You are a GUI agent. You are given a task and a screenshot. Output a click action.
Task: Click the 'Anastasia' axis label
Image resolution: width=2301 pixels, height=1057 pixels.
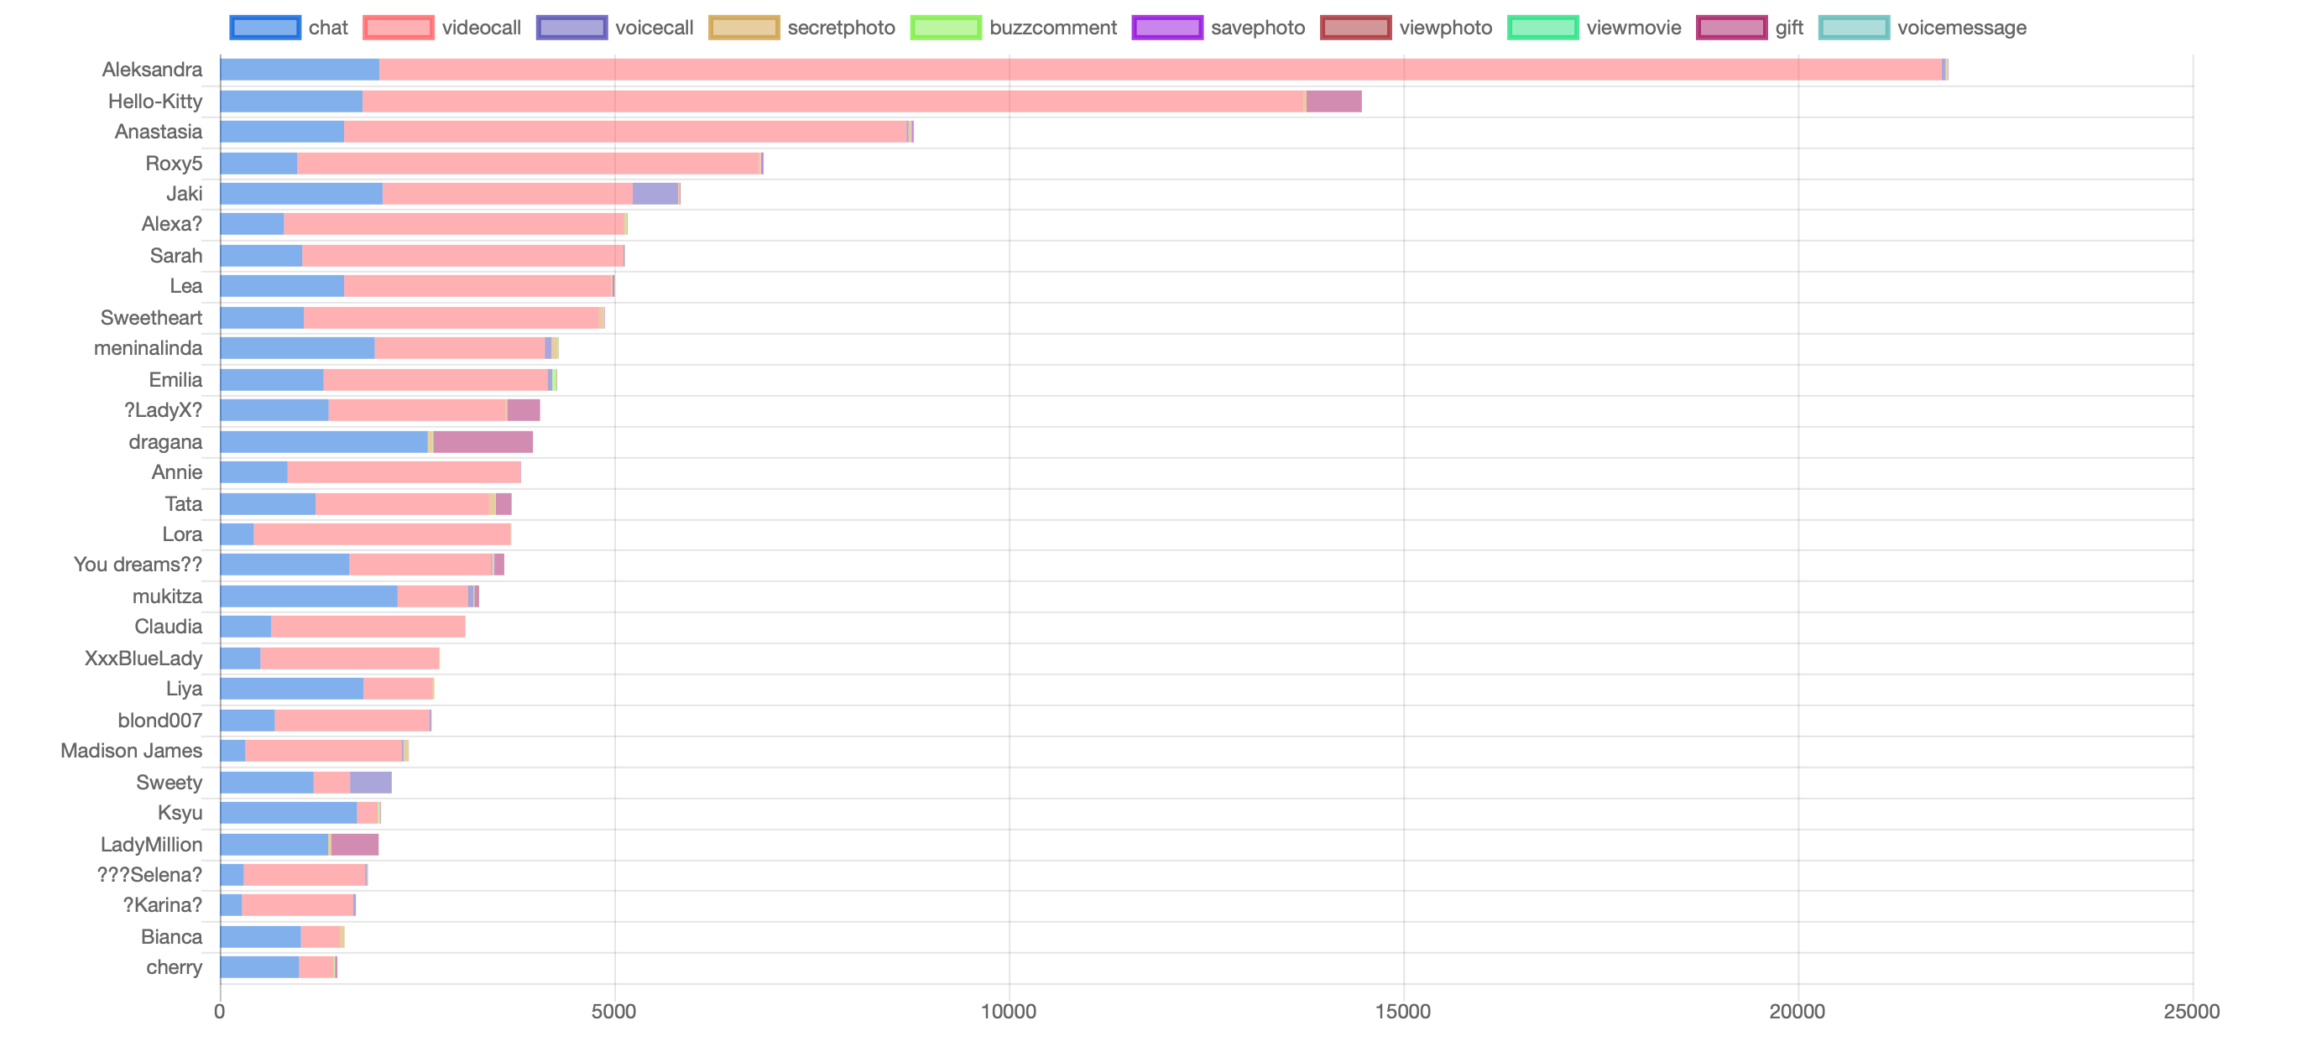point(159,133)
